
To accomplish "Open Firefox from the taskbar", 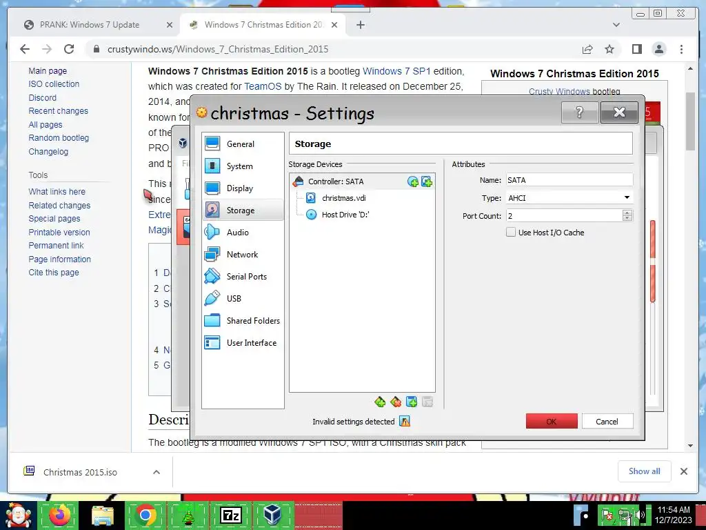I will tap(60, 515).
